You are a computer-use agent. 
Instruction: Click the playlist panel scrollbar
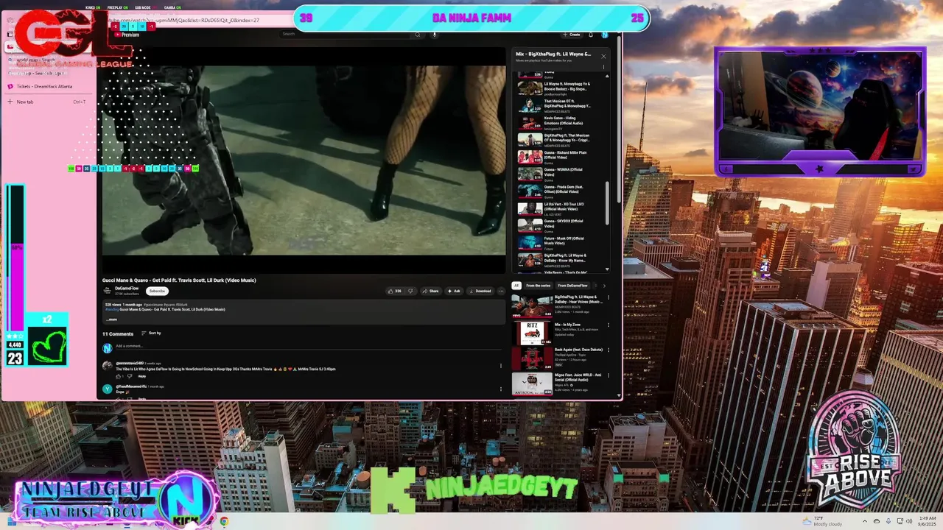pos(607,202)
